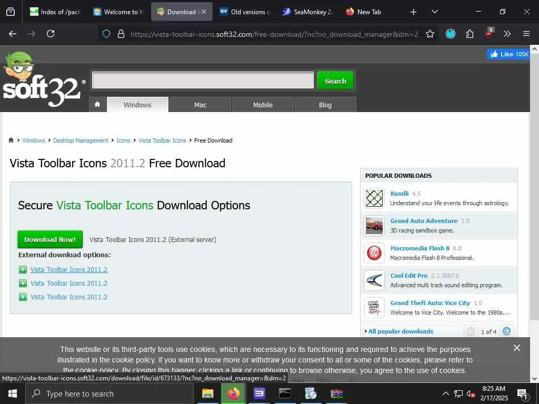Go back using the browser back arrow
Image resolution: width=539 pixels, height=404 pixels.
tap(13, 34)
